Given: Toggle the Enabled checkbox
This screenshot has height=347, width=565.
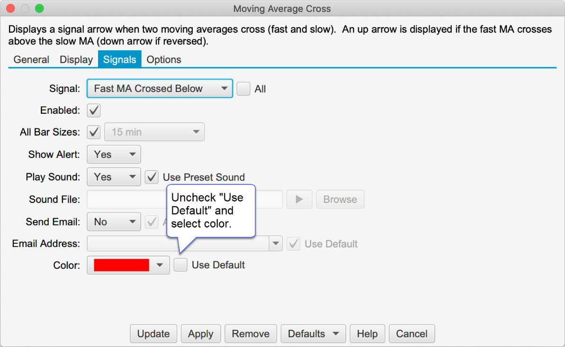Looking at the screenshot, I should 94,110.
